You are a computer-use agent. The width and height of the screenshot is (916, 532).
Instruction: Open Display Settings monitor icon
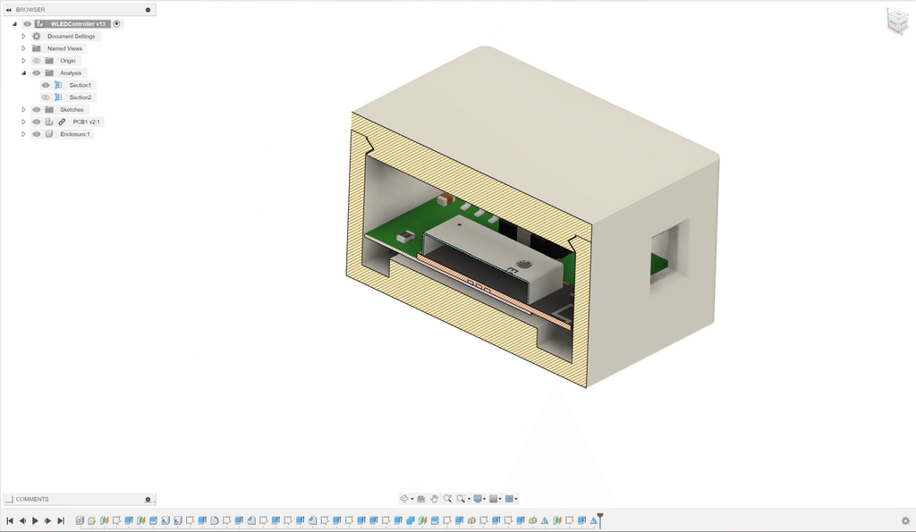(478, 499)
